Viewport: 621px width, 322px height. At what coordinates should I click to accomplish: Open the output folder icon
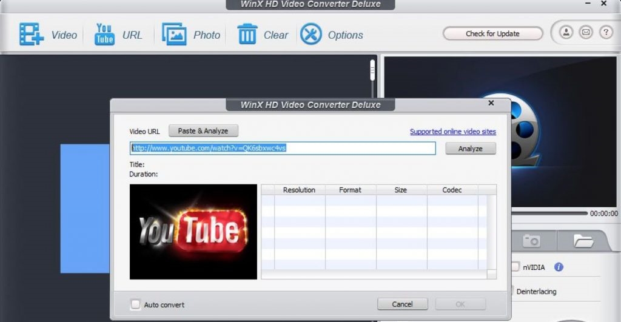pyautogui.click(x=583, y=240)
